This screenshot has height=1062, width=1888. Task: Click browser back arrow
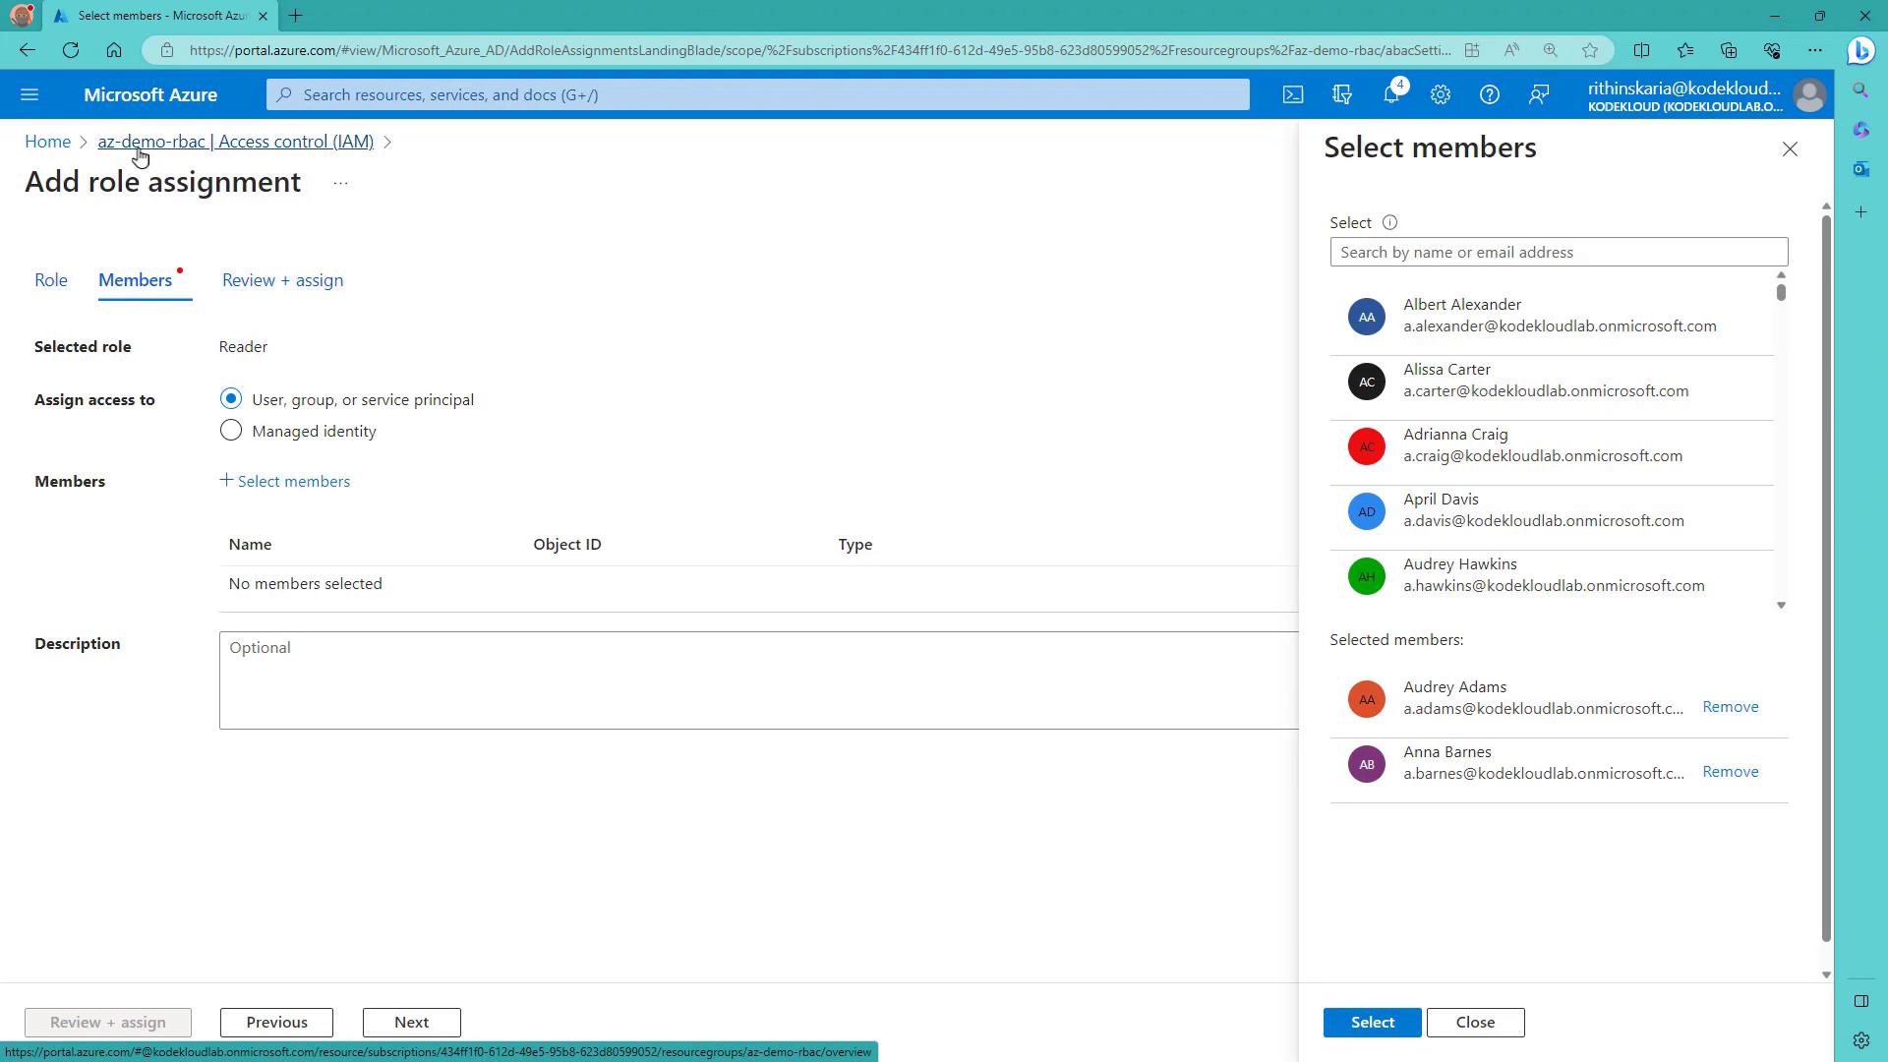click(28, 50)
